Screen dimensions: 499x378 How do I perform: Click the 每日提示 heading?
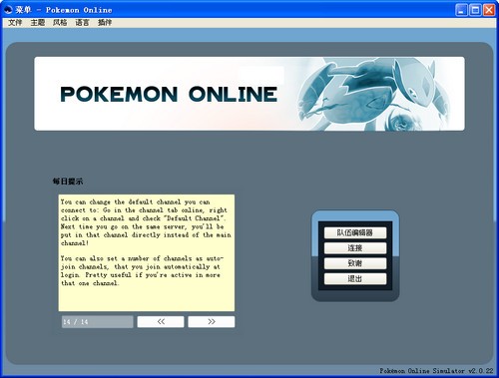click(x=68, y=182)
